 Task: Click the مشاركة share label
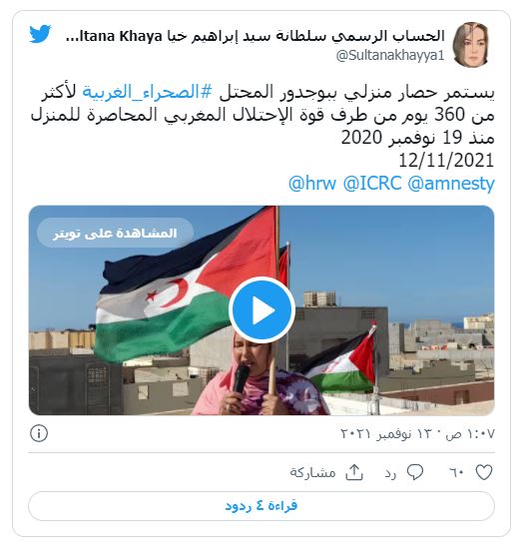coord(312,473)
